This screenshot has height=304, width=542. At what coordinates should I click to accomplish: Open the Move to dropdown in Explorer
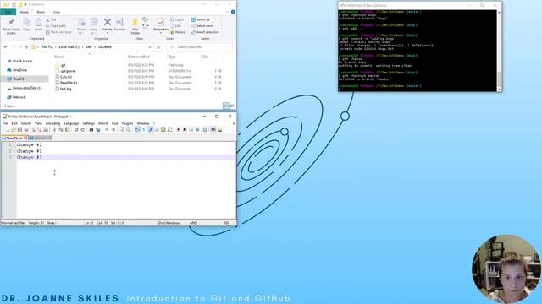click(81, 26)
